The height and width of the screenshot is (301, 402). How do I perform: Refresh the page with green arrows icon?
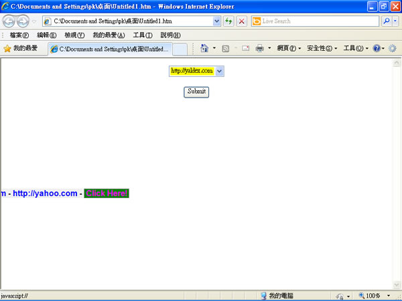point(228,21)
